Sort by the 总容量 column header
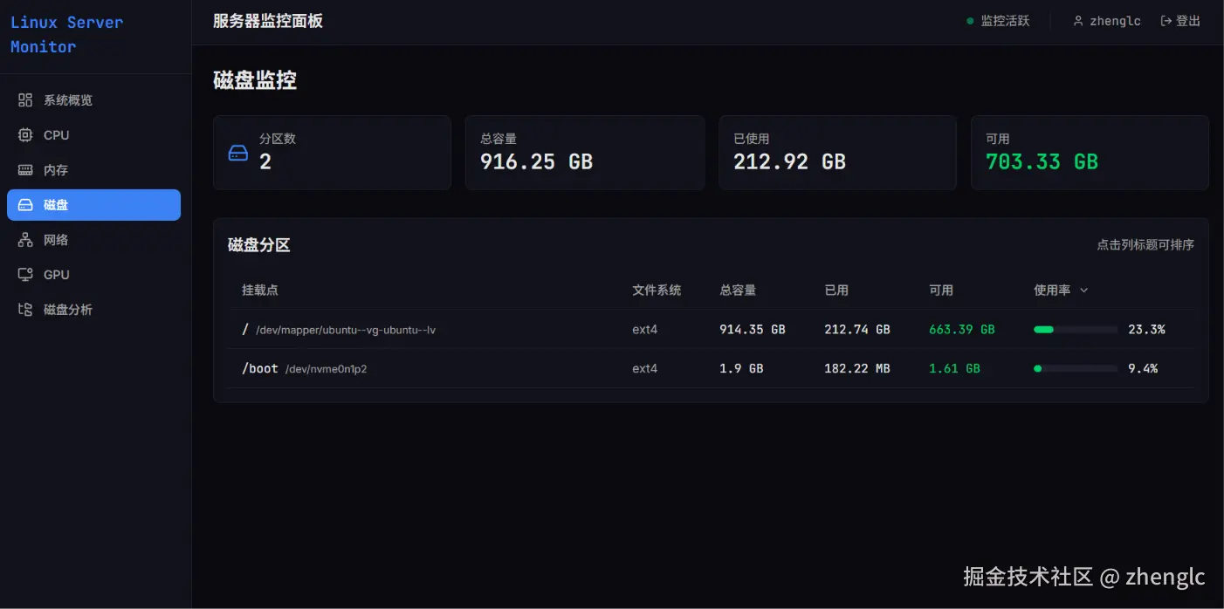 click(738, 290)
